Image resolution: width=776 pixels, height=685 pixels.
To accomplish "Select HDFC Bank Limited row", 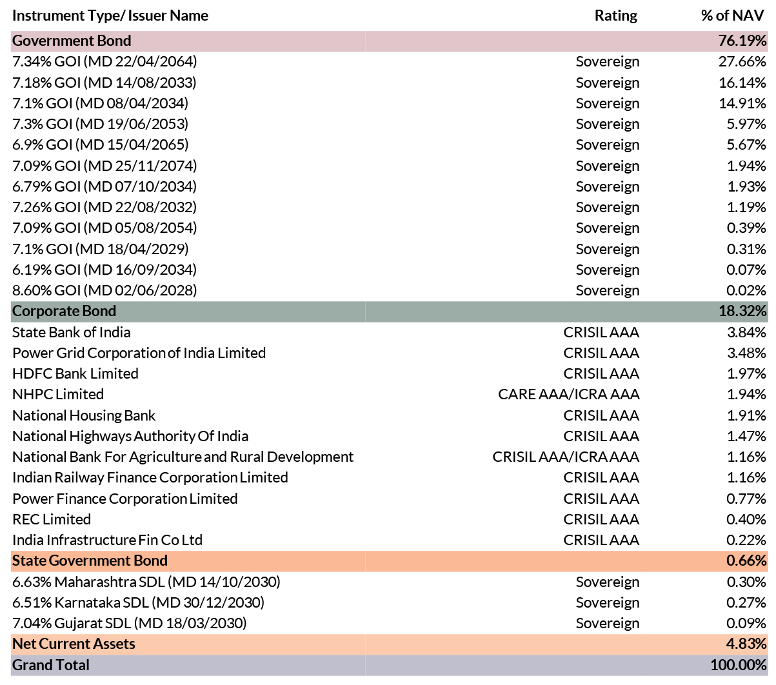I will pos(389,374).
